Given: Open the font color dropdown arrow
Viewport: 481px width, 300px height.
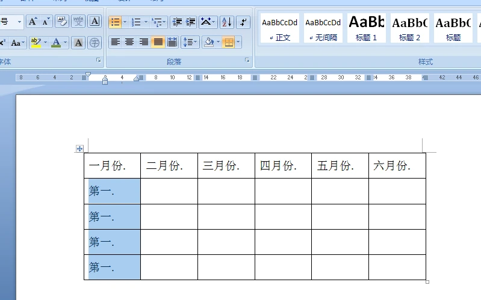Looking at the screenshot, I should (66, 43).
